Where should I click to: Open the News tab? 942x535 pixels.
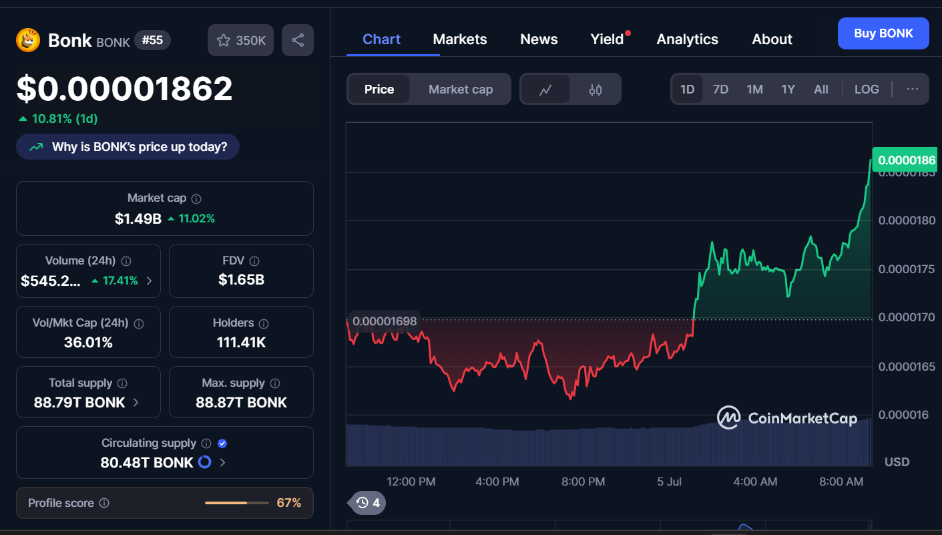point(539,39)
